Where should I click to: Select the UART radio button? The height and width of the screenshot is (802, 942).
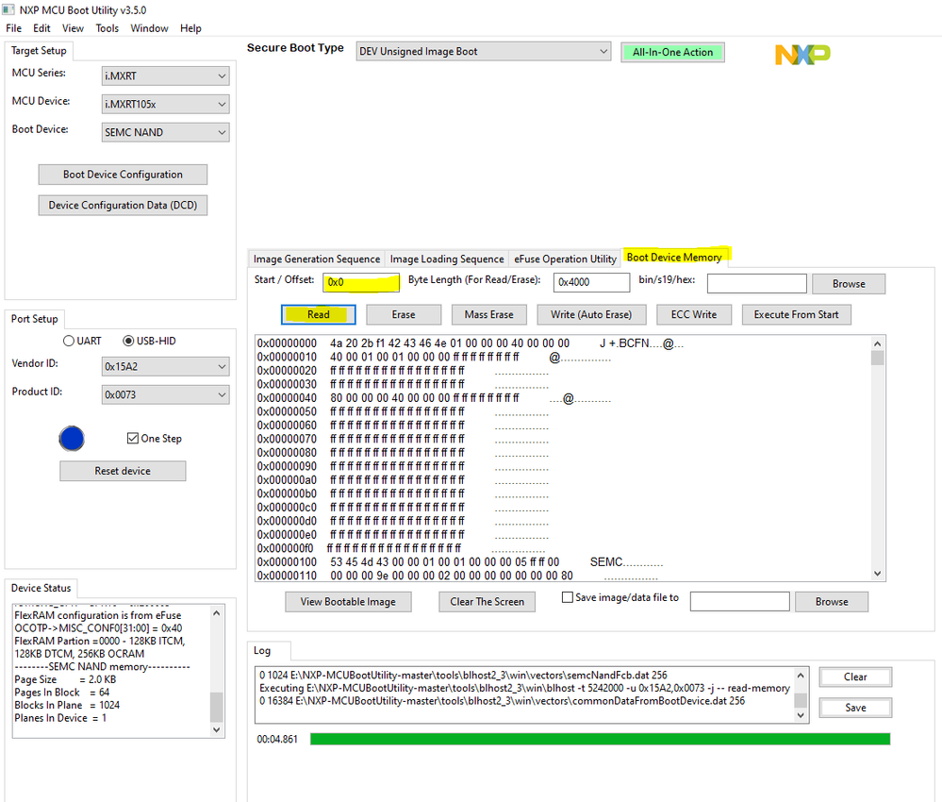[x=69, y=341]
